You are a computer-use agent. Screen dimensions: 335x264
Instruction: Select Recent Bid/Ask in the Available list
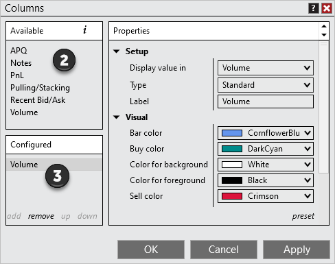(38, 100)
